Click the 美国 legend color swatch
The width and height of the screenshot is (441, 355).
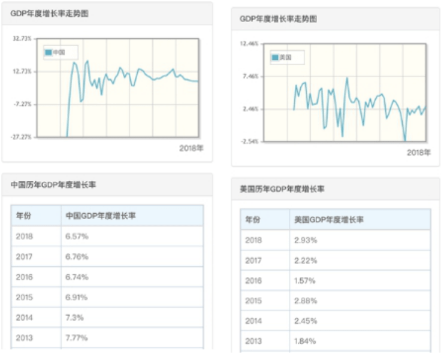point(276,57)
